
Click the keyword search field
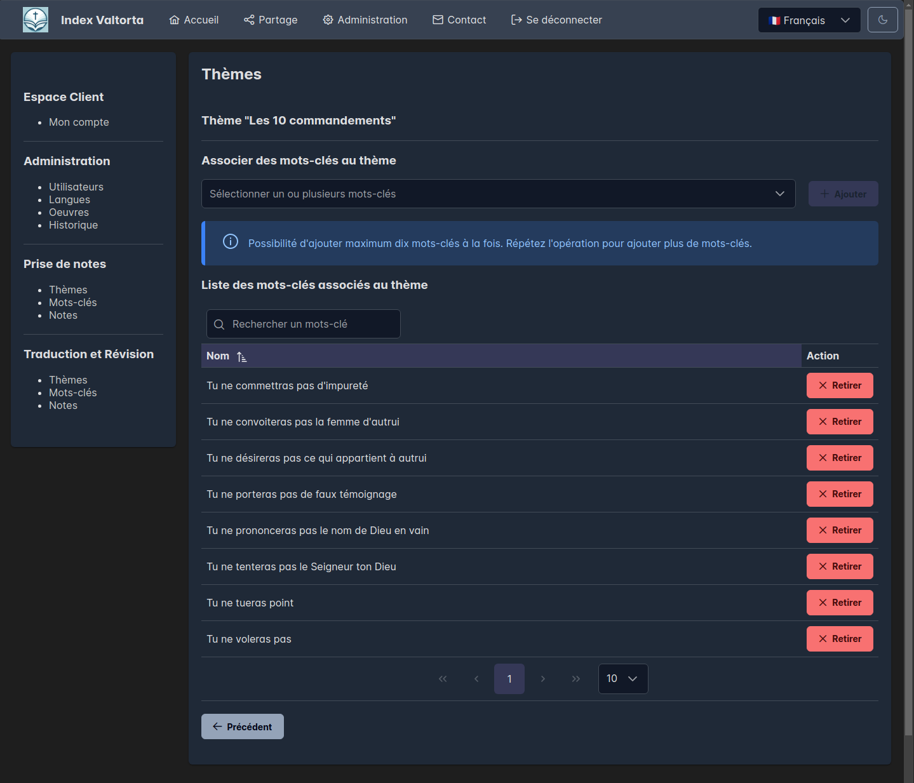point(304,324)
